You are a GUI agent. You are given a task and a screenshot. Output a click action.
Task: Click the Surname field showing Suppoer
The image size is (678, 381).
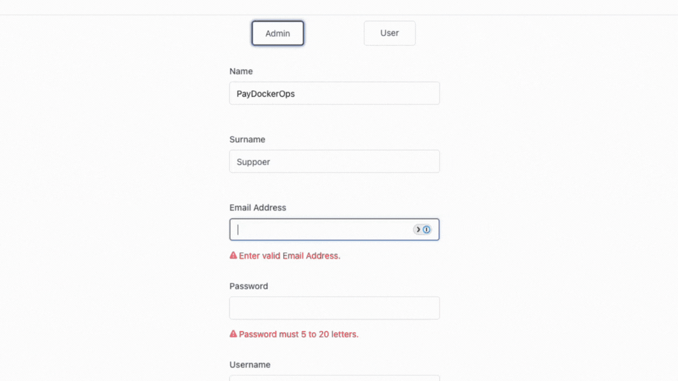pos(334,161)
